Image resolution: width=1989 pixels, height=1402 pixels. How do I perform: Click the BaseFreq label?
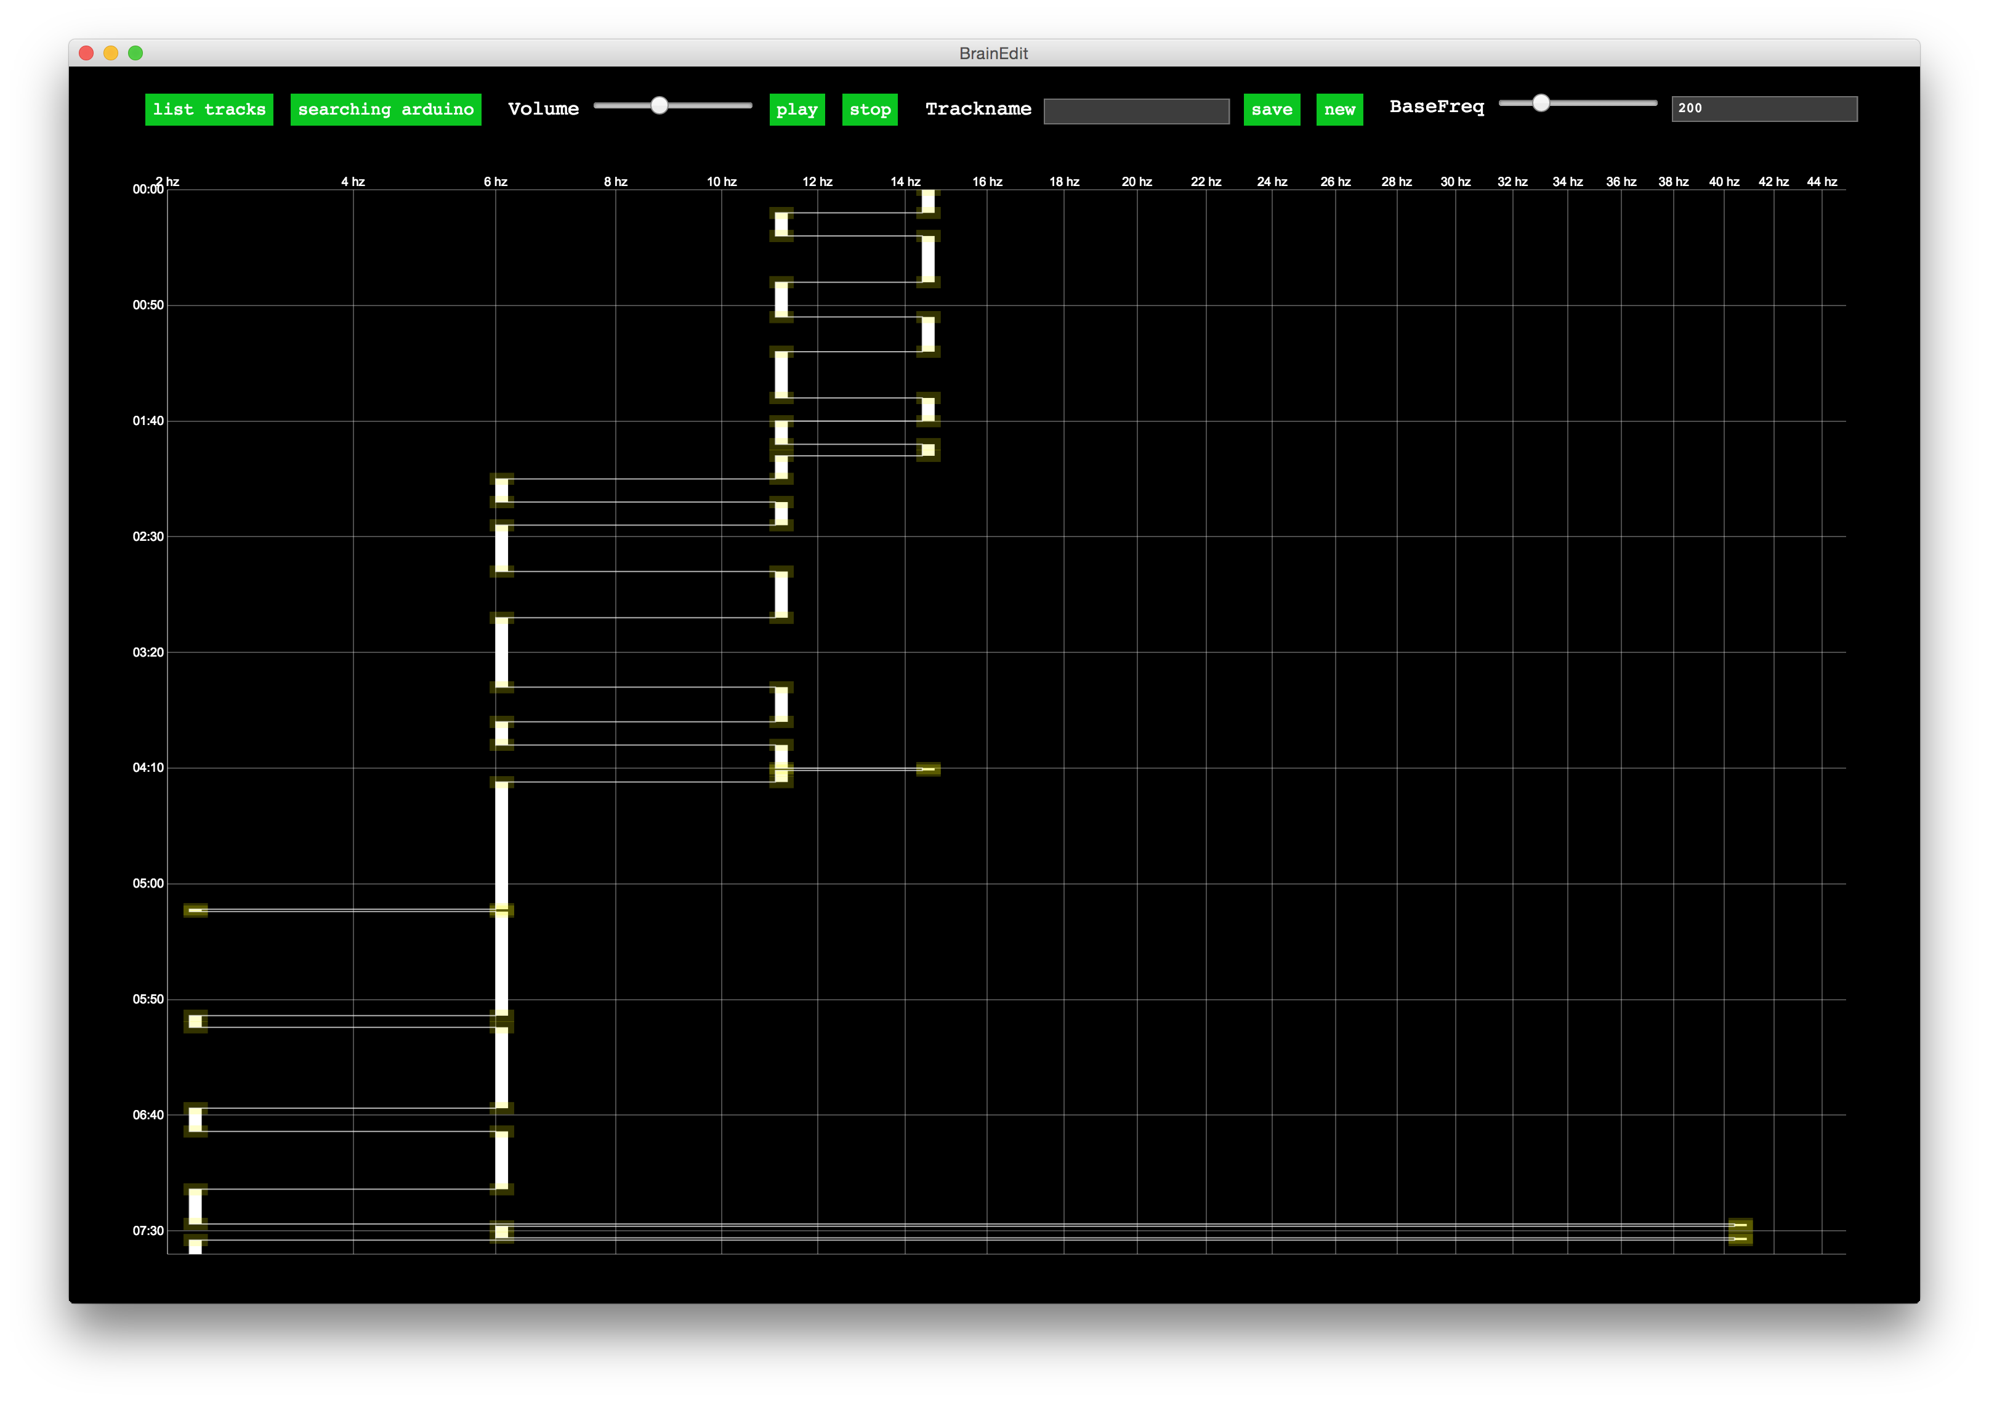1436,107
